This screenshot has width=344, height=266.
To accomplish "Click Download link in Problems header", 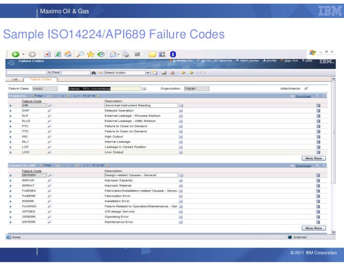I will pyautogui.click(x=303, y=96).
